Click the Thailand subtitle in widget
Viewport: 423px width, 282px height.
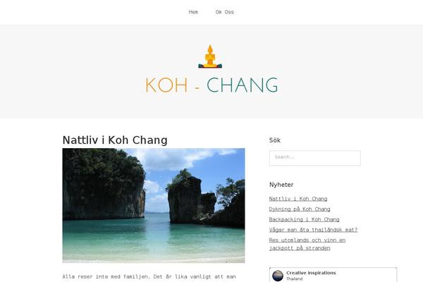pyautogui.click(x=294, y=278)
